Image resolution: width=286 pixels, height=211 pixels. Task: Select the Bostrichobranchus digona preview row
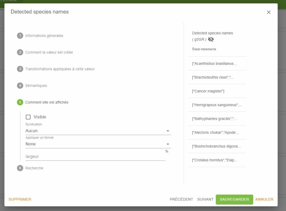(217, 146)
